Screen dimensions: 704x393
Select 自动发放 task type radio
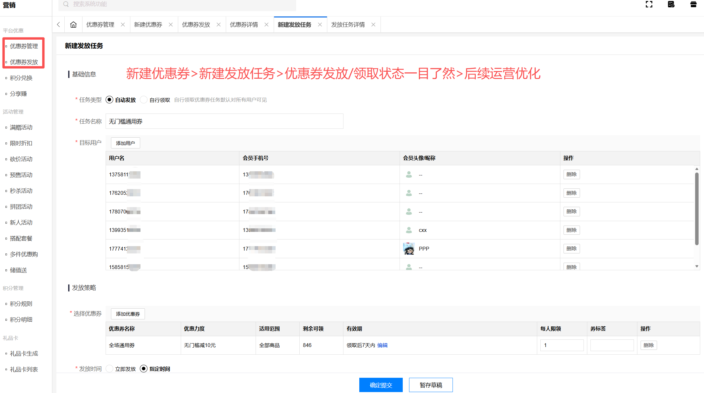[x=109, y=100]
